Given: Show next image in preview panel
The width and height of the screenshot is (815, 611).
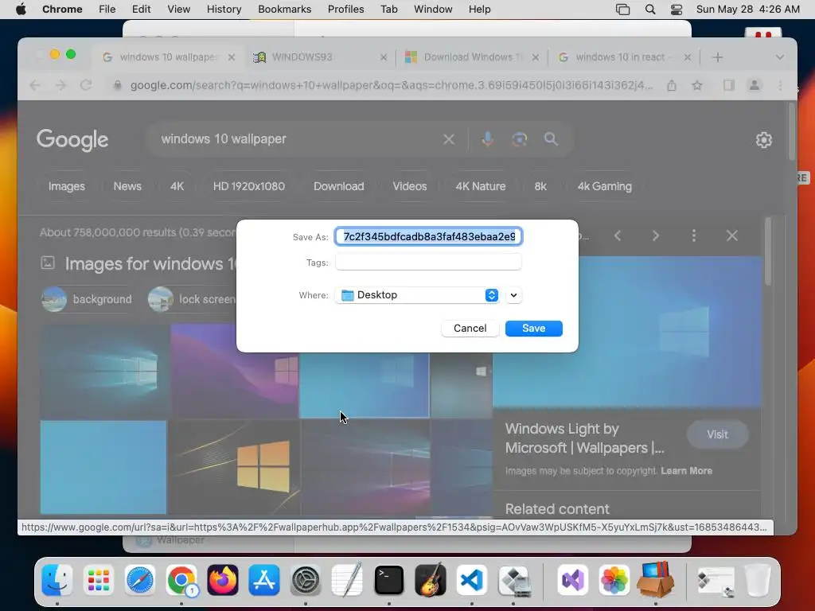Looking at the screenshot, I should (x=656, y=235).
